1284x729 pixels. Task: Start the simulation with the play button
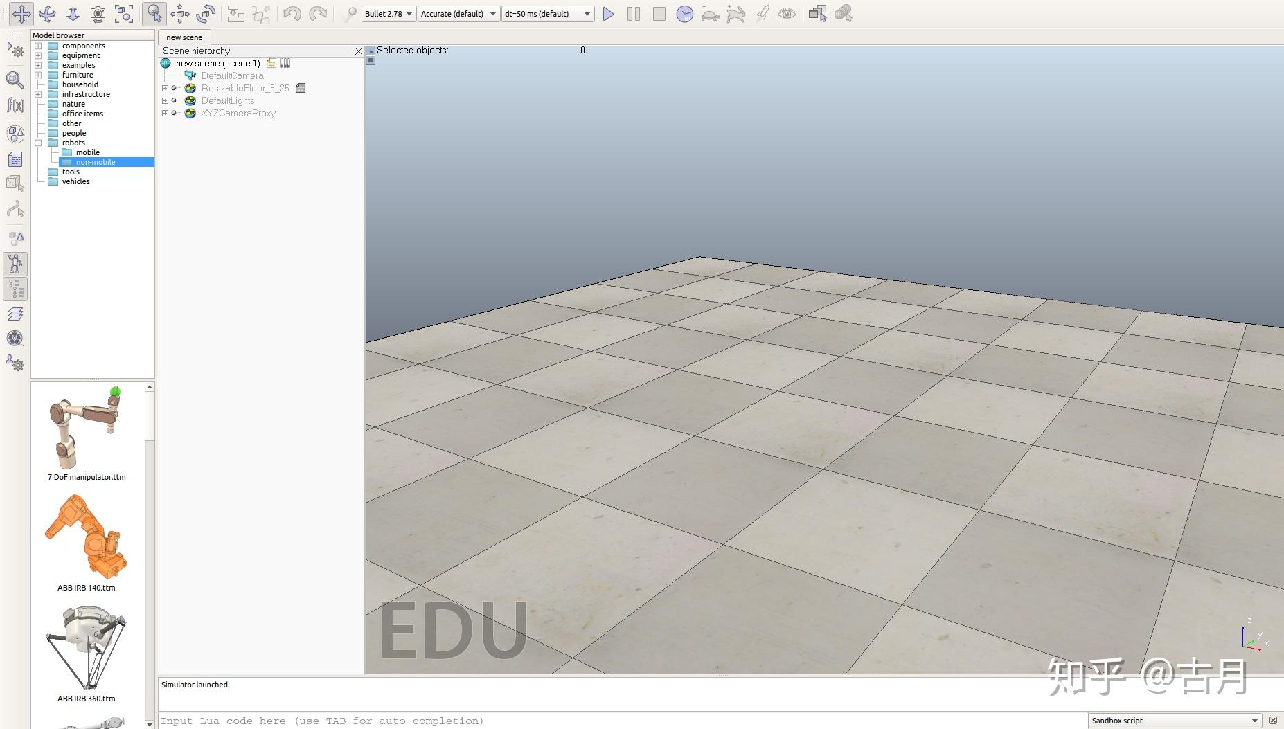click(x=608, y=14)
